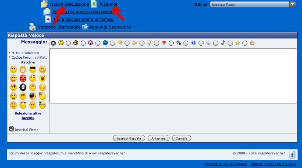
Task: Insert the sunglasses cool emoticon from Faccine
Action: 33,69
